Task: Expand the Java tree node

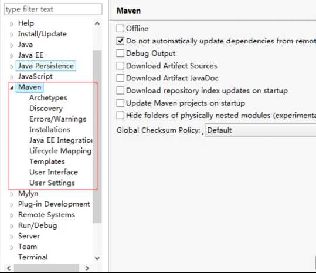Action: [x=12, y=45]
